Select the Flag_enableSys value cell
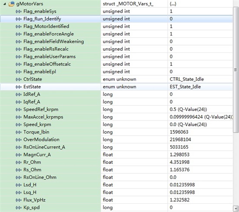 (200, 11)
